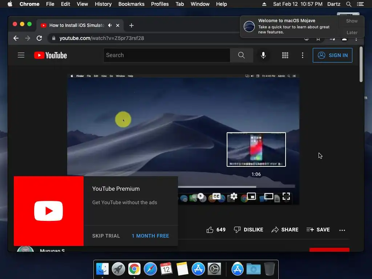Click the SIGN IN button
The image size is (372, 279).
(x=332, y=55)
